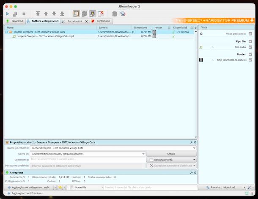Open the bottom-right wrench tools icon
Screen dimensions: 258x199
(249, 188)
